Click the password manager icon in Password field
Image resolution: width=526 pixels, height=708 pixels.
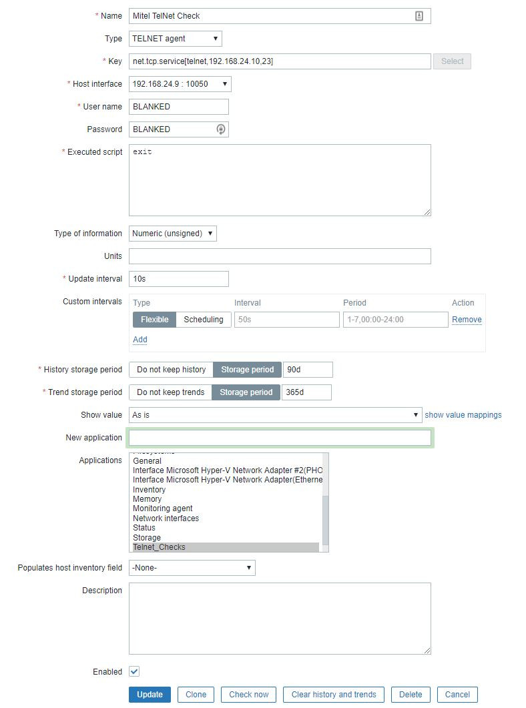221,129
